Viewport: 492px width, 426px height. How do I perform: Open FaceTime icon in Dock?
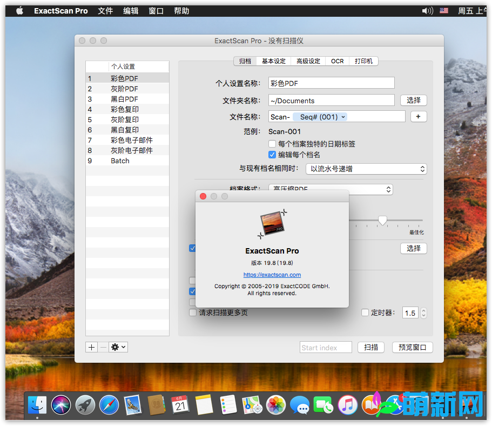pos(323,405)
